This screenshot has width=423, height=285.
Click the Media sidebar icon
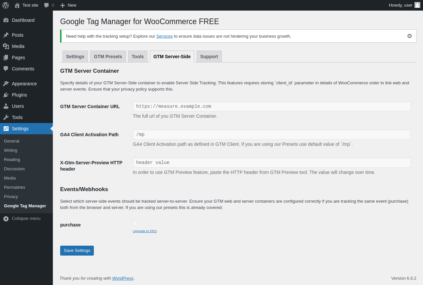pos(6,46)
